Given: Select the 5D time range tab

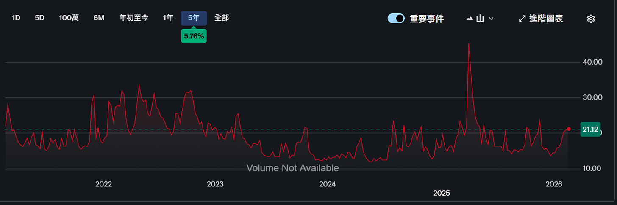Looking at the screenshot, I should [x=39, y=18].
